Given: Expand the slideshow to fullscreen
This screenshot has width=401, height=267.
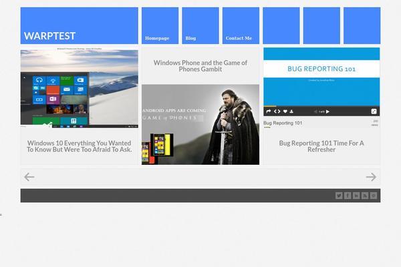Looking at the screenshot, I should click(x=374, y=111).
